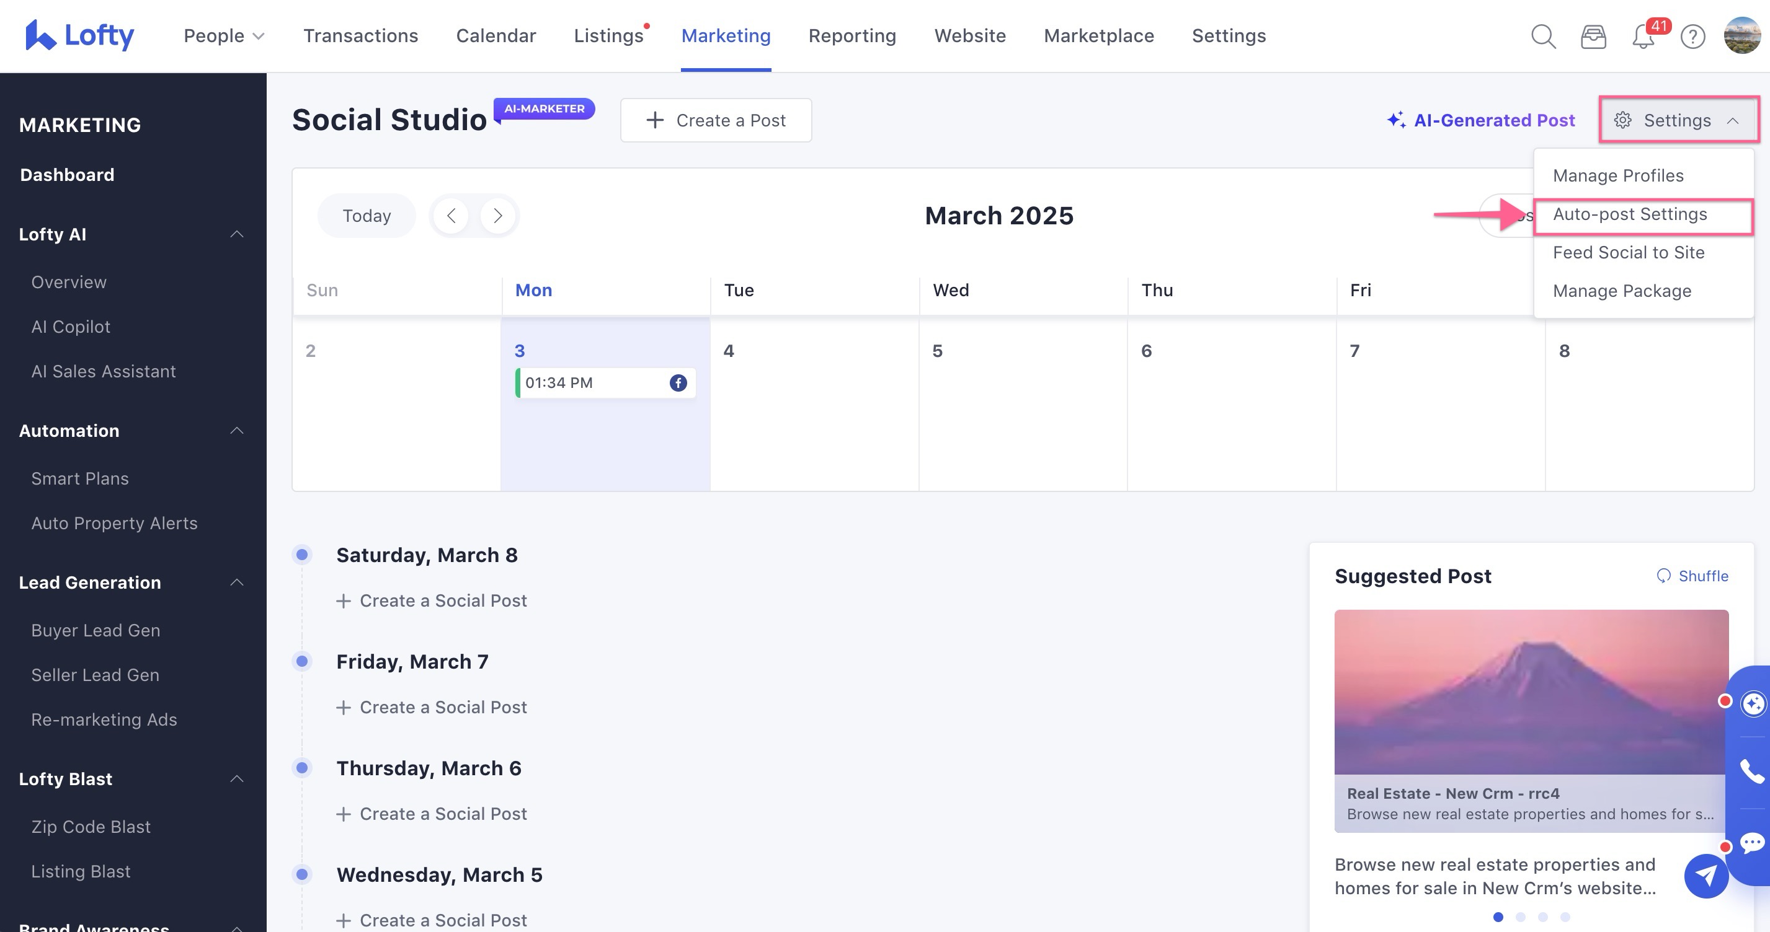The width and height of the screenshot is (1770, 932).
Task: Open the help question mark icon
Action: pyautogui.click(x=1693, y=37)
